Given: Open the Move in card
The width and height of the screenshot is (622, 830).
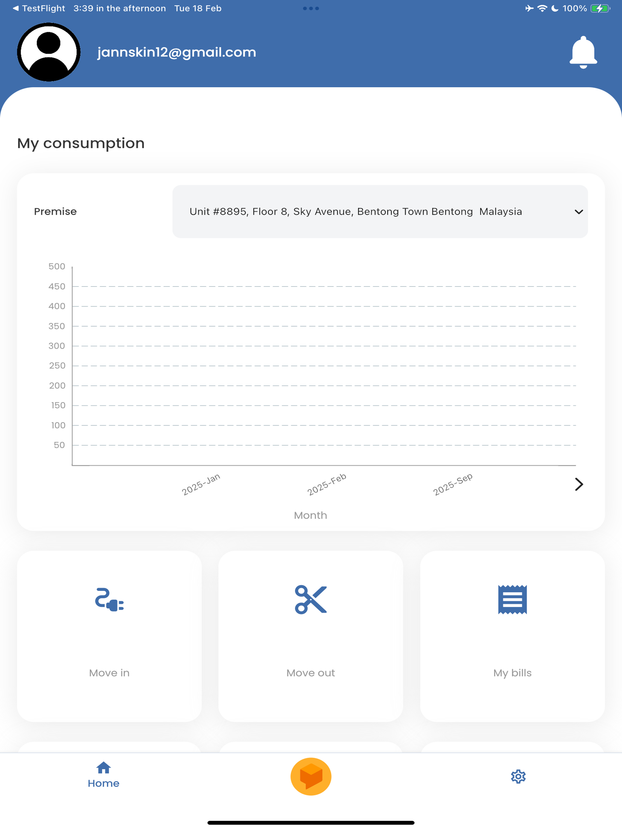Looking at the screenshot, I should 109,636.
